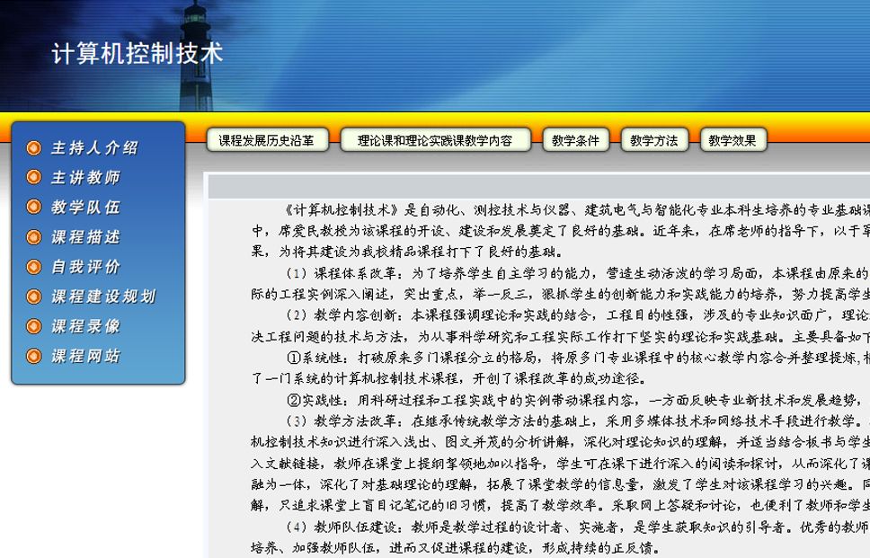Click the bullet icon beside 主讲教师

click(34, 178)
